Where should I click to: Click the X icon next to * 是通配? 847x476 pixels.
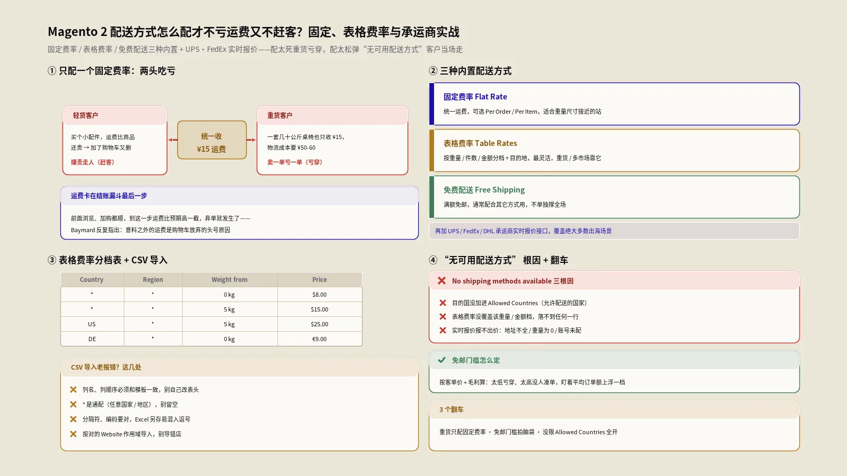click(x=73, y=405)
